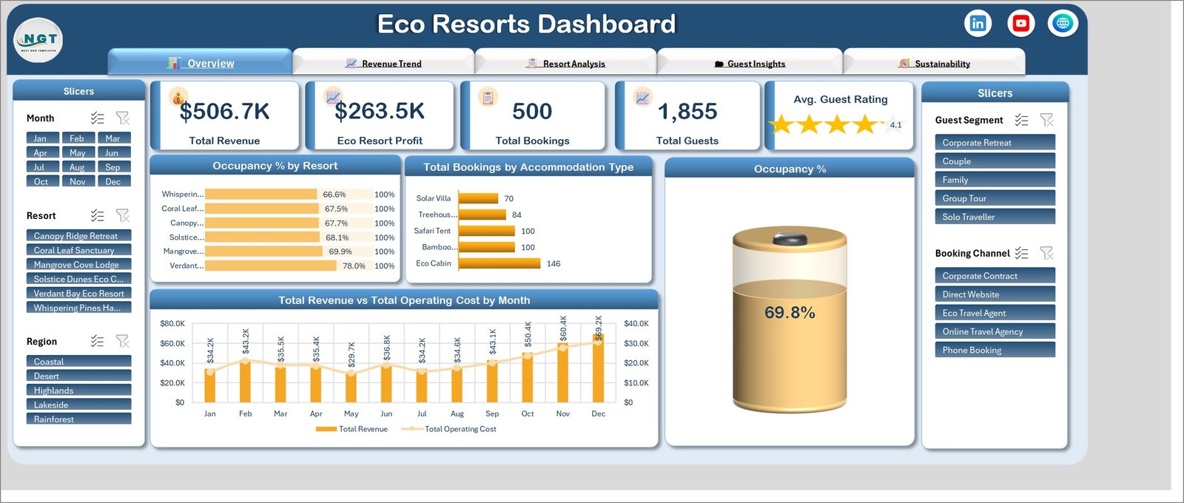Go to the Guest Insights tab
Screen dimensions: 1184x503
pyautogui.click(x=750, y=63)
